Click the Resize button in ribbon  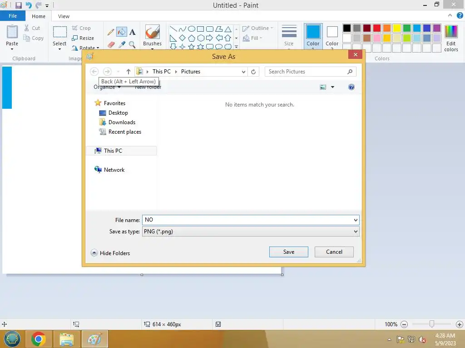tap(83, 38)
